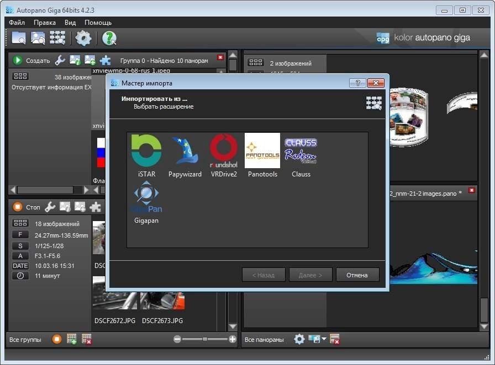Click right panel scroll-down arrow
The image size is (495, 365).
484,326
